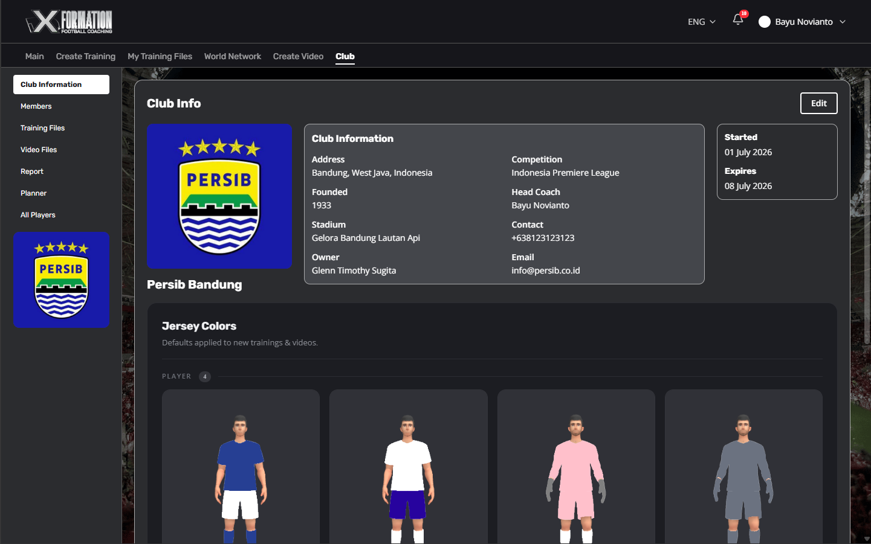871x544 pixels.
Task: Select the Create Video tab
Action: pyautogui.click(x=298, y=56)
